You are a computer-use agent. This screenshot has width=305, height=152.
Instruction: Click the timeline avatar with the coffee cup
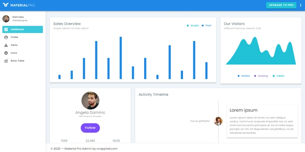tap(218, 121)
